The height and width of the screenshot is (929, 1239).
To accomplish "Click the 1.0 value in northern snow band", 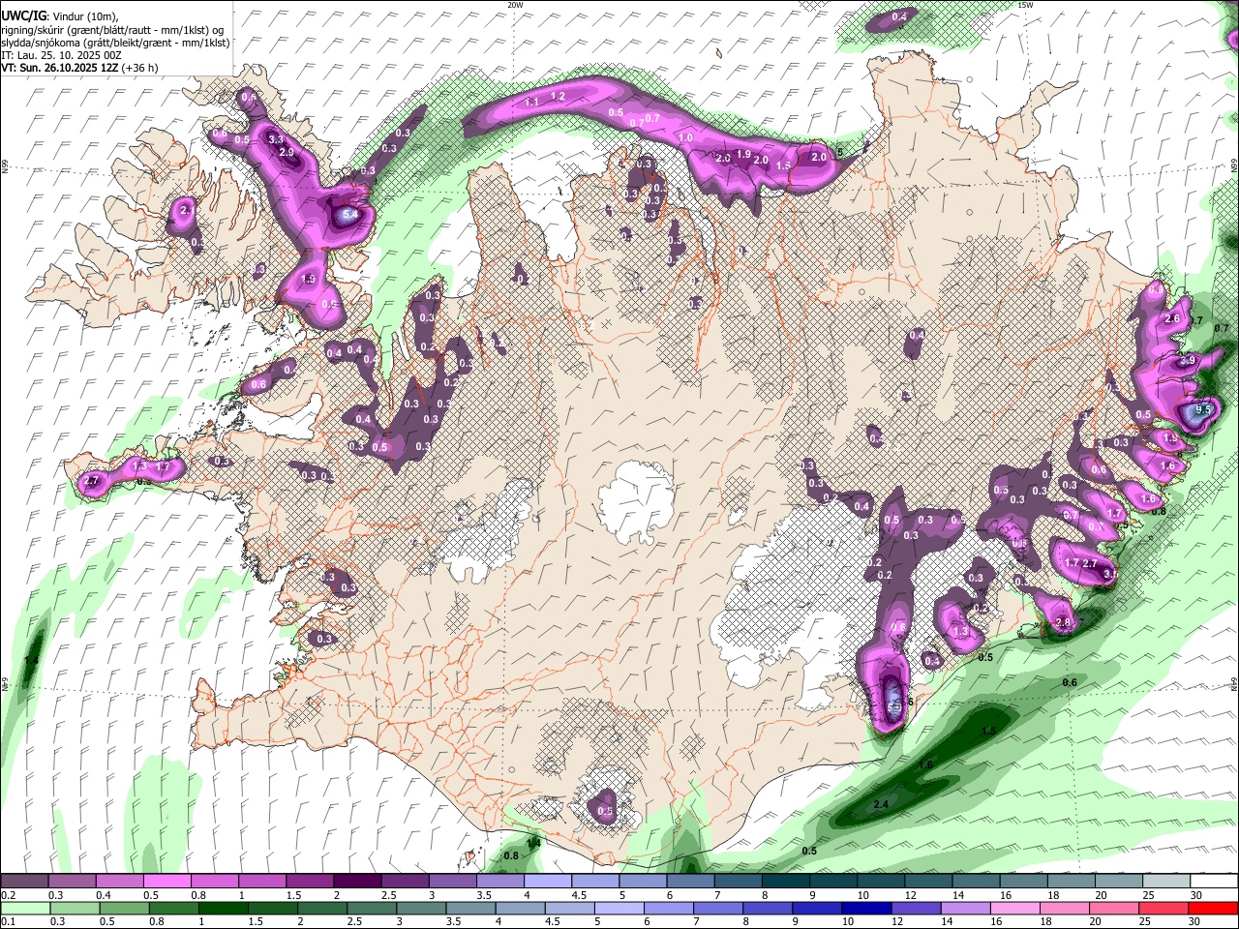I will coord(686,138).
